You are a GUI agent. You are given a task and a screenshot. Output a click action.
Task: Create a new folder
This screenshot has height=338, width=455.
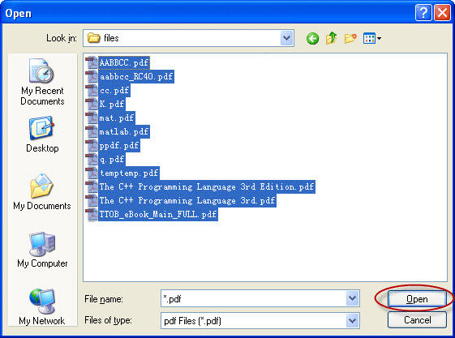(350, 38)
